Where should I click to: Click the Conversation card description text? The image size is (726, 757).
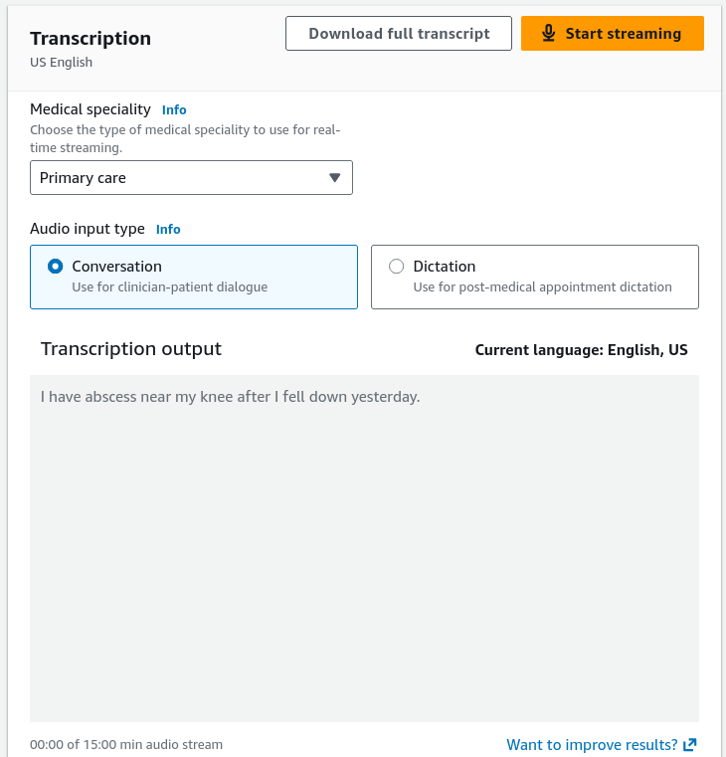click(169, 287)
